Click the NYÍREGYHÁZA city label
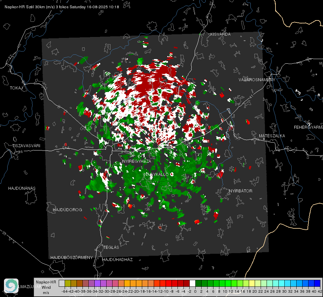This screenshot has width=323, height=297. (x=137, y=161)
